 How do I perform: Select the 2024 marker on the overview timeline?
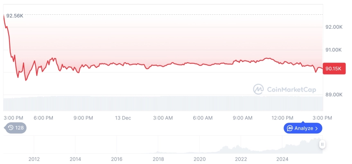click(282, 159)
